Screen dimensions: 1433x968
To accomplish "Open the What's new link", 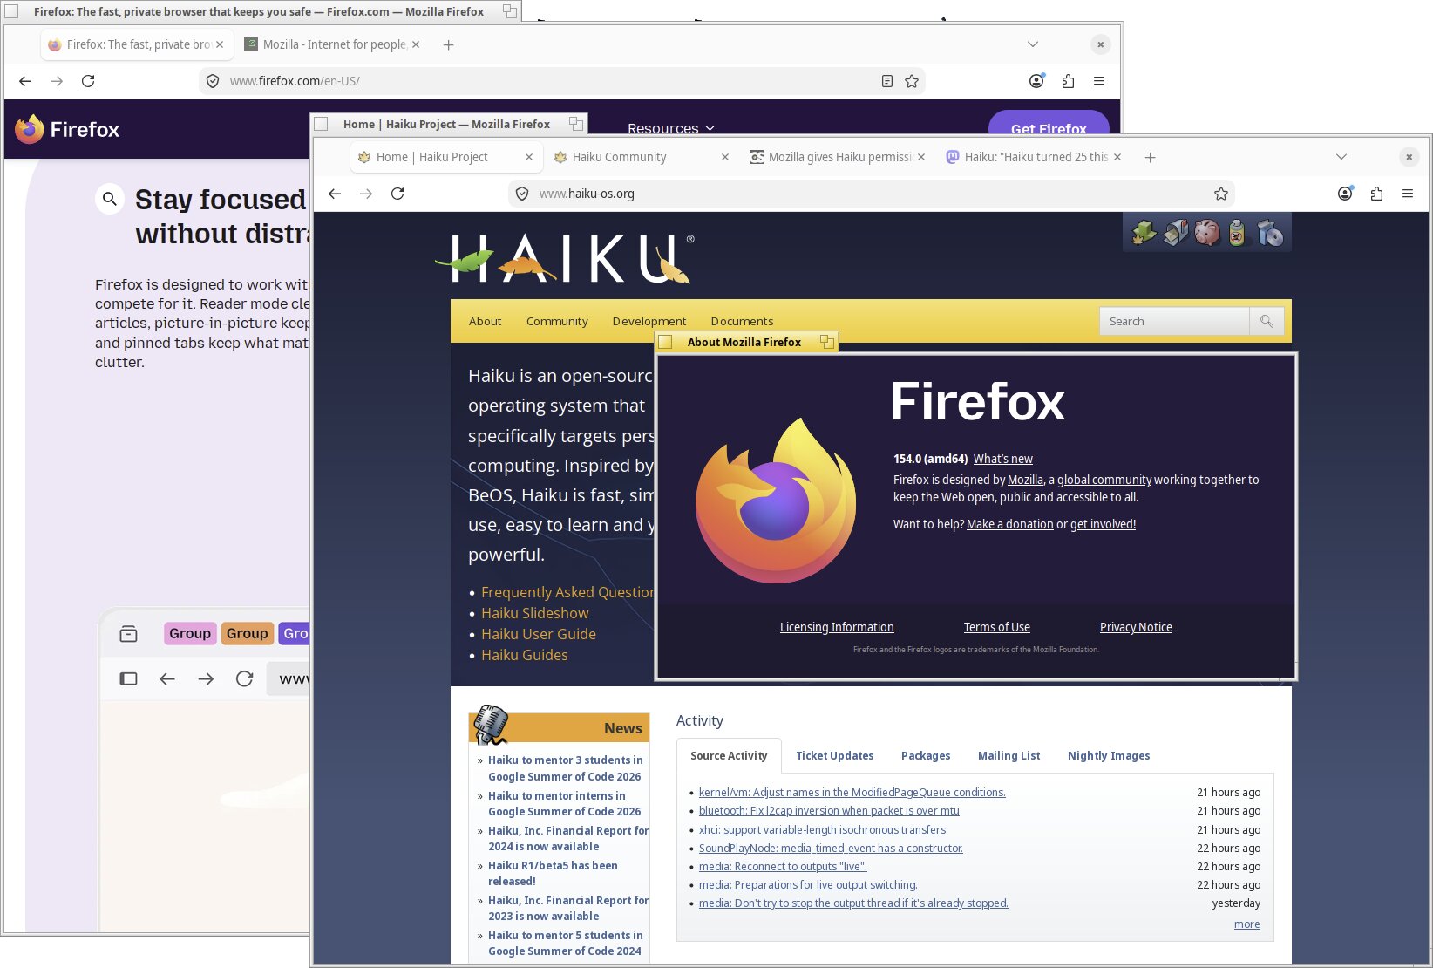I will point(1002,459).
